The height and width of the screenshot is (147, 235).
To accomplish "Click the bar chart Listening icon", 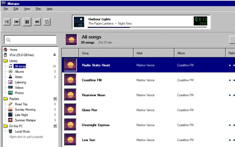I will click(x=11, y=82).
